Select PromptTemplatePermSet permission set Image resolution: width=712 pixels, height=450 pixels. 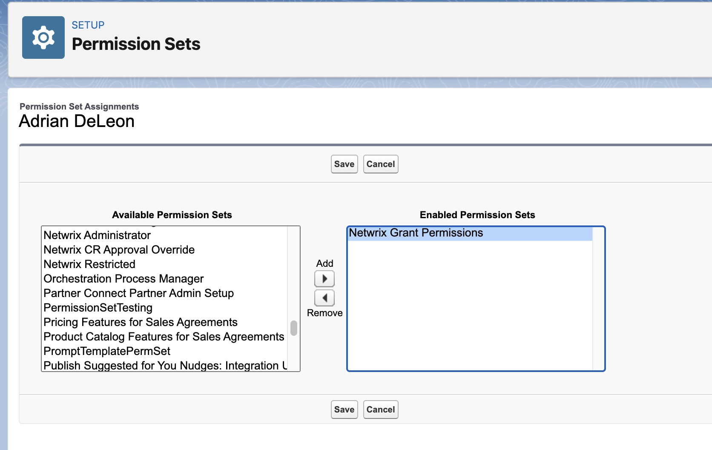click(x=107, y=351)
